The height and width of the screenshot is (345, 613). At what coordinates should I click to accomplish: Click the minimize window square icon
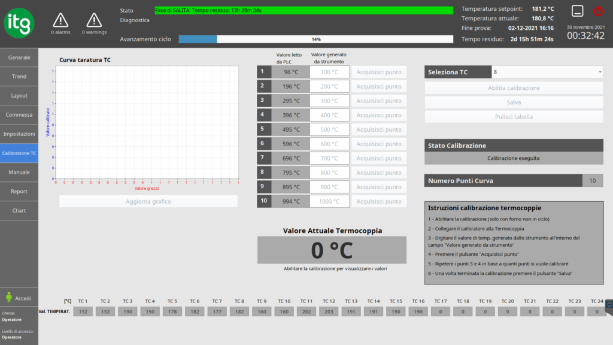point(578,11)
